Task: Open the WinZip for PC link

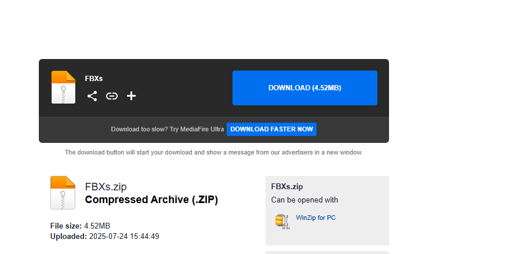Action: pyautogui.click(x=315, y=218)
